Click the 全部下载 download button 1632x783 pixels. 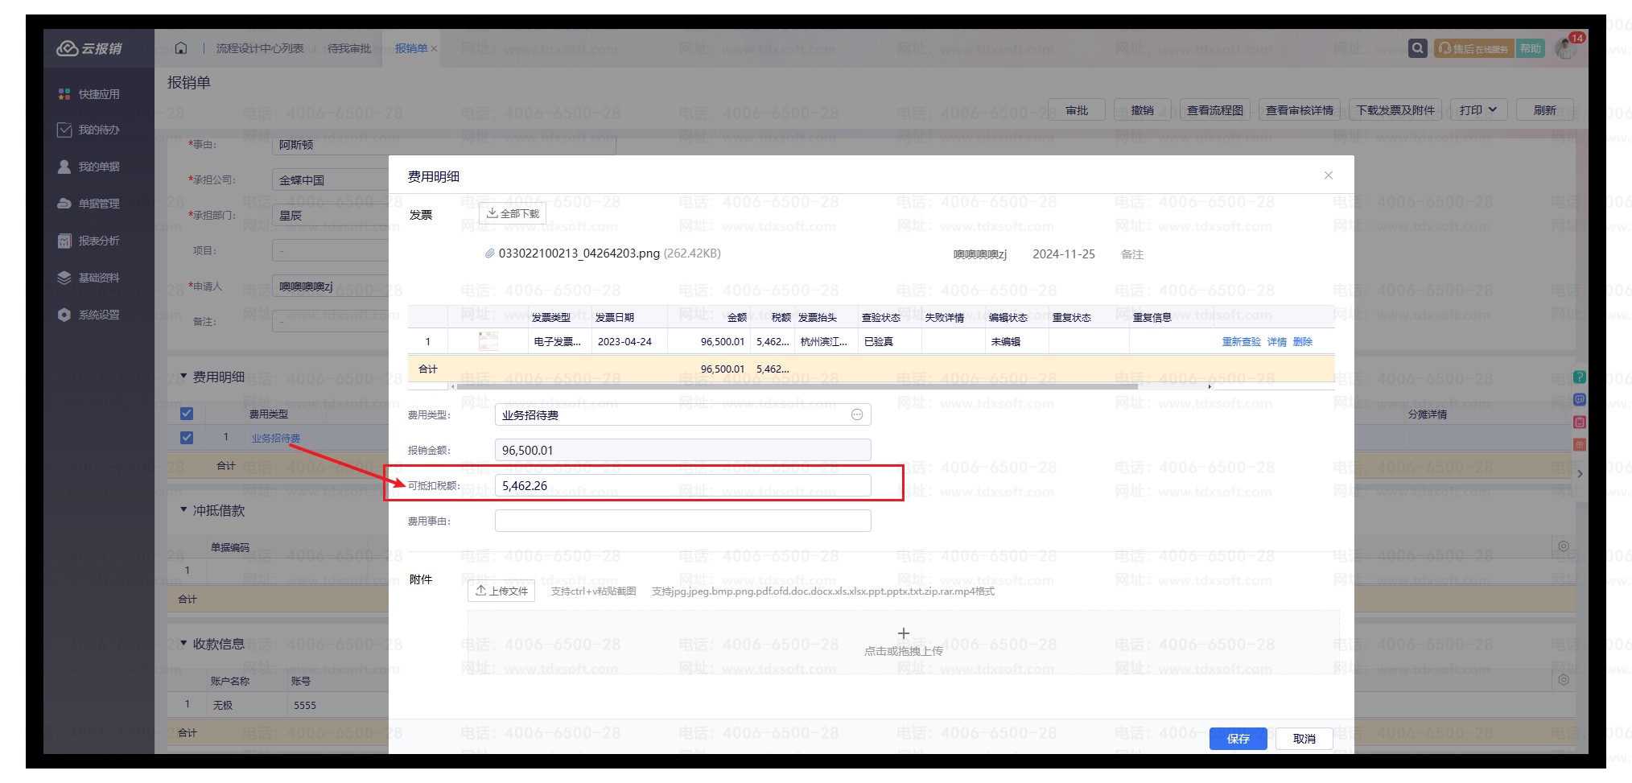click(513, 213)
